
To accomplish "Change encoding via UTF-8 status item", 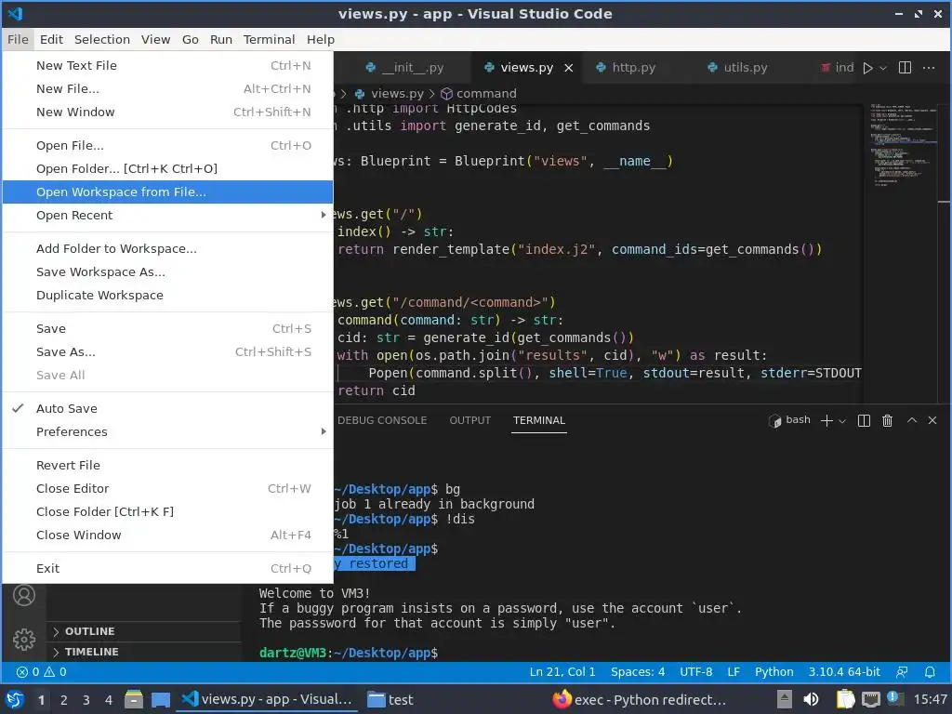I will 695,672.
